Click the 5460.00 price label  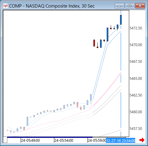point(136,112)
